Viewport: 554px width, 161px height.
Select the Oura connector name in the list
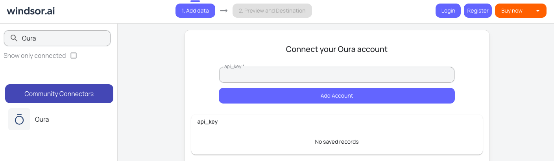pos(42,119)
